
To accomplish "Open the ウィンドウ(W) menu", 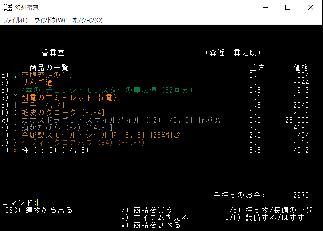I will pyautogui.click(x=50, y=20).
